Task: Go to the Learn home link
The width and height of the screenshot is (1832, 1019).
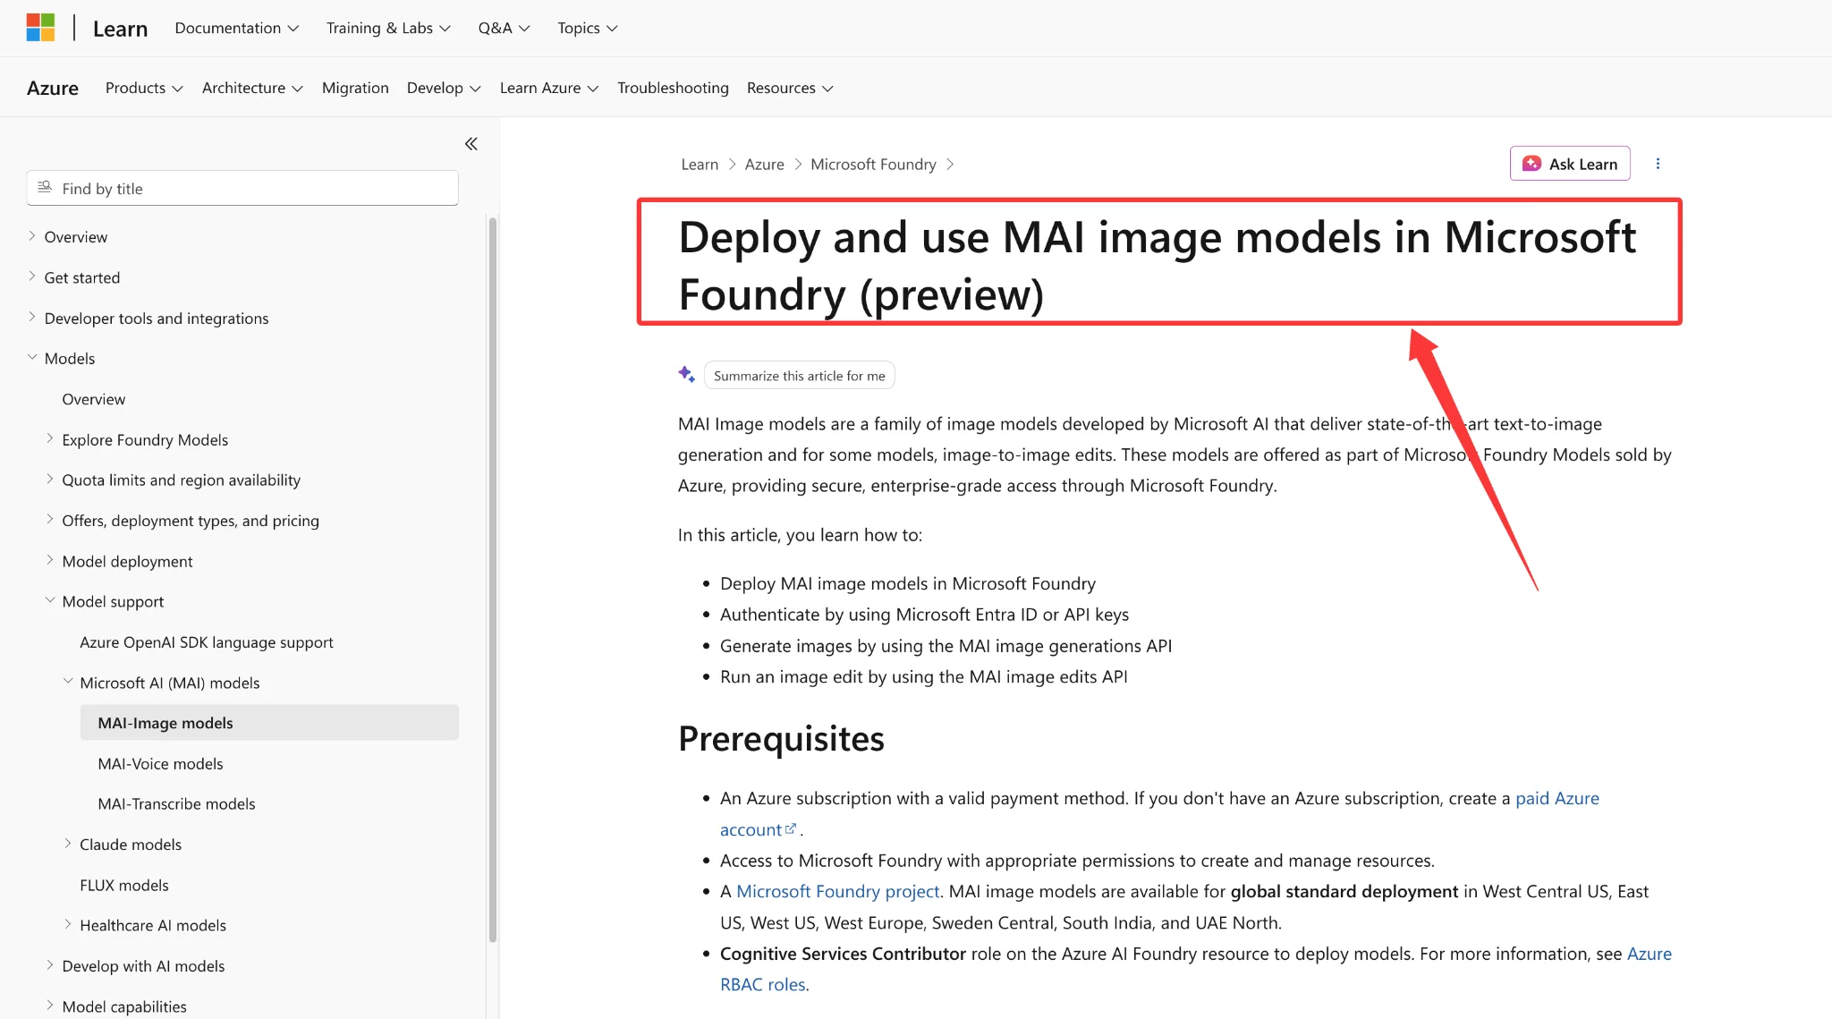Action: 120,29
